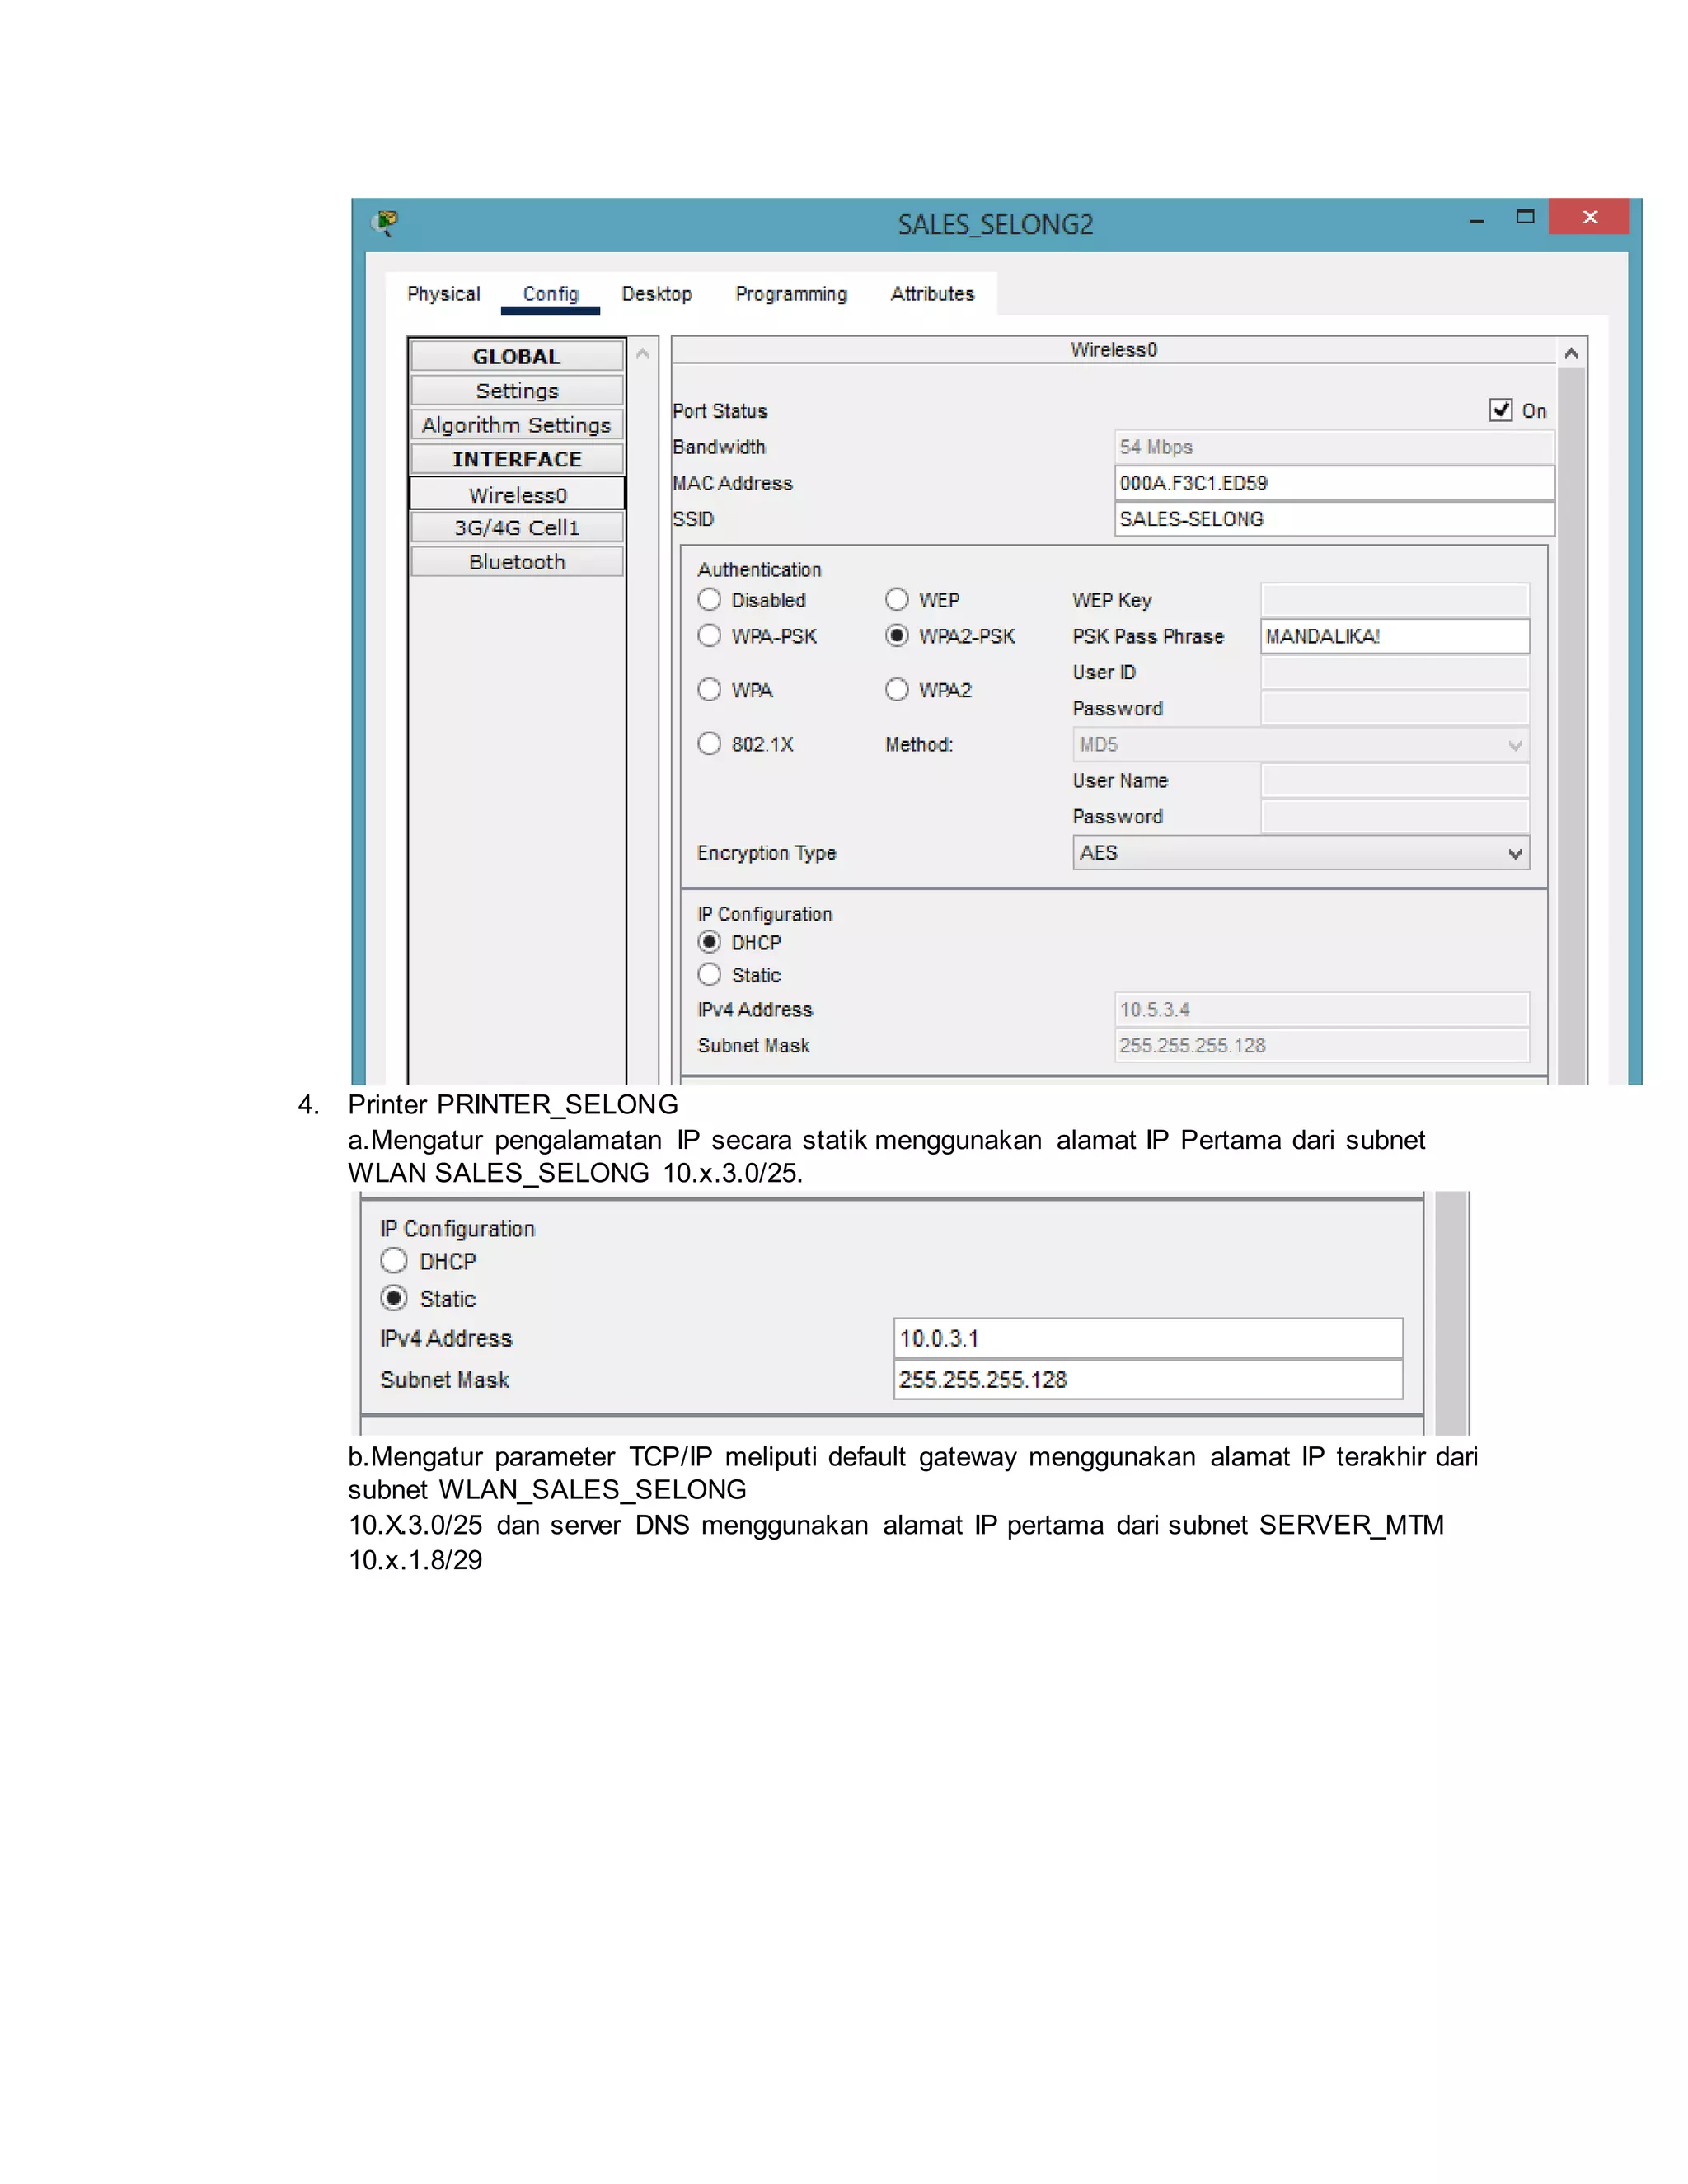Image resolution: width=1688 pixels, height=2184 pixels.
Task: Maximize the SALES_SELONG2 window
Action: [x=1525, y=216]
